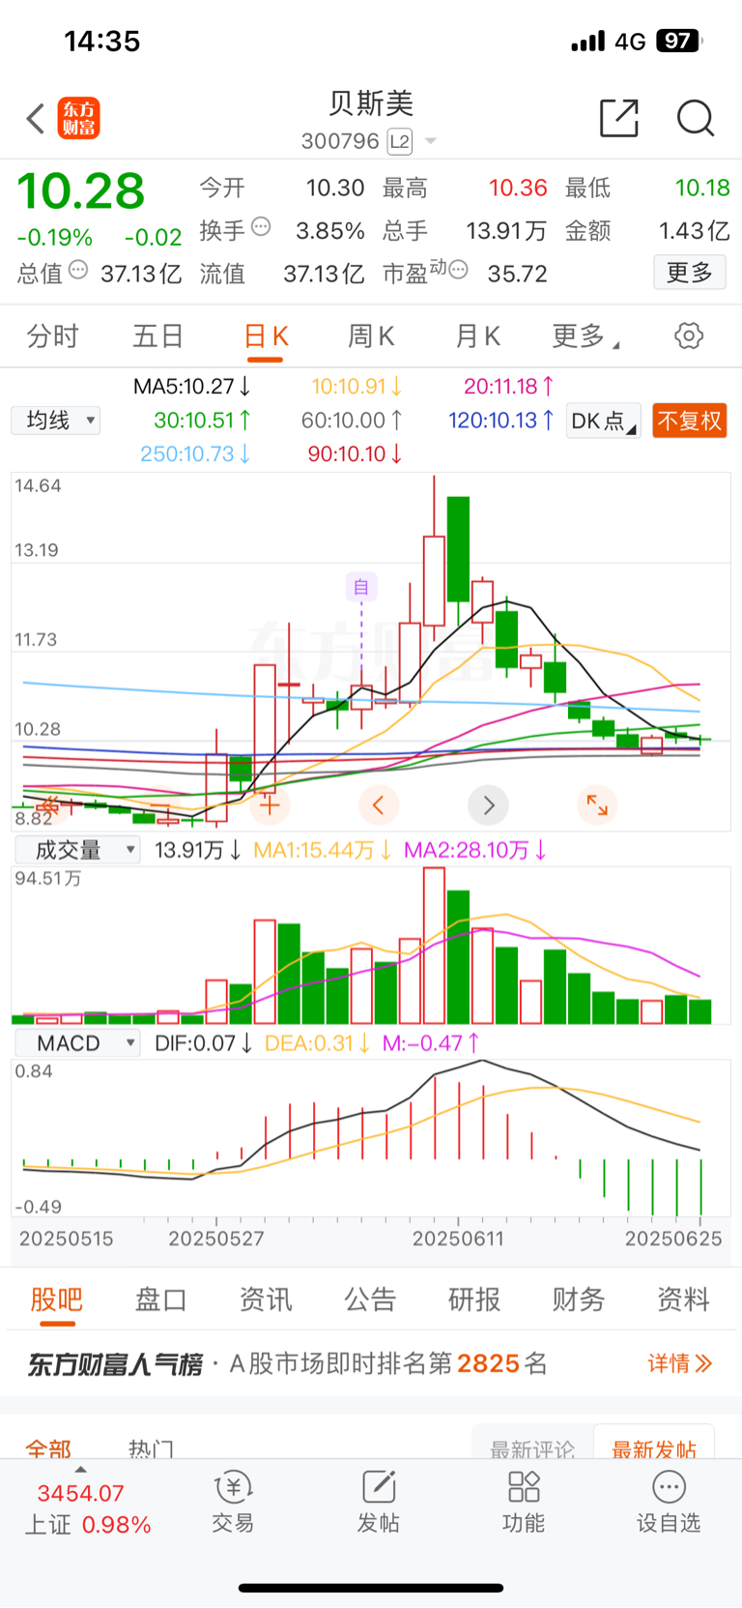Tap the rewind double-arrow chart icon
The width and height of the screenshot is (742, 1608).
(48, 804)
